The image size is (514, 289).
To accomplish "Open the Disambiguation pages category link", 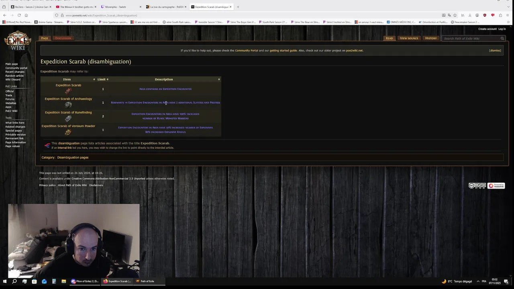I will pos(73,157).
